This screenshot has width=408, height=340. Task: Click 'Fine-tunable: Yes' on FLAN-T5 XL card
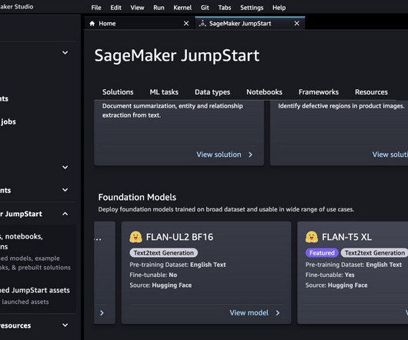[330, 275]
